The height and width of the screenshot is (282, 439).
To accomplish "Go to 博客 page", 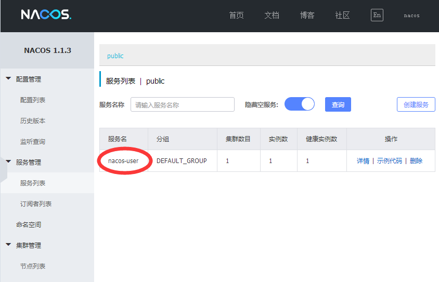I will 307,16.
